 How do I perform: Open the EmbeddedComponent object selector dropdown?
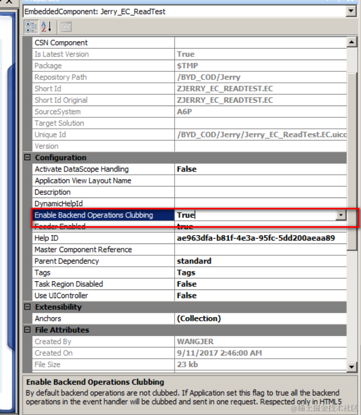coord(351,11)
